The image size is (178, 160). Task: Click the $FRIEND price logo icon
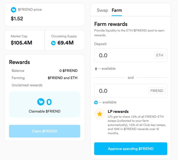(13, 10)
